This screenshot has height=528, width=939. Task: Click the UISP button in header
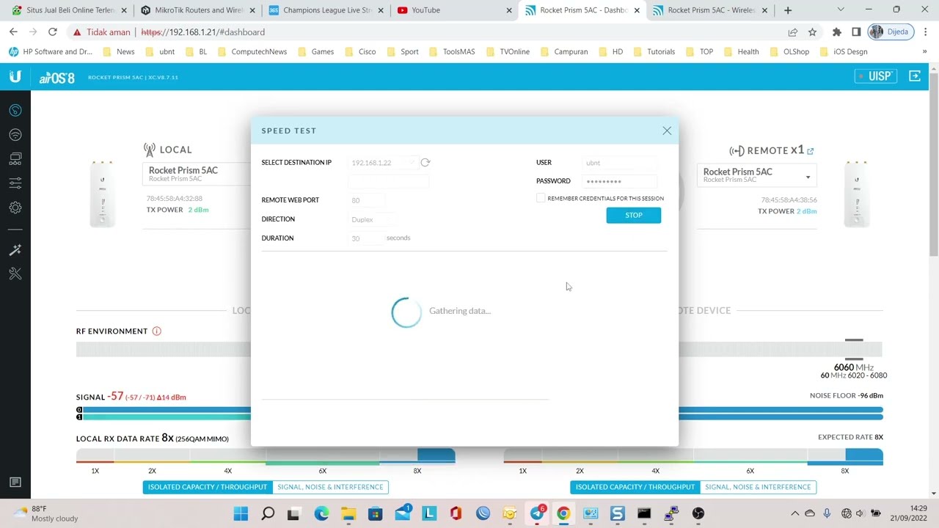tap(876, 76)
